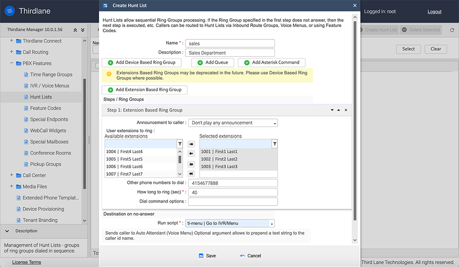This screenshot has width=459, height=267.
Task: Click the remove-all double left arrow
Action: tap(191, 174)
